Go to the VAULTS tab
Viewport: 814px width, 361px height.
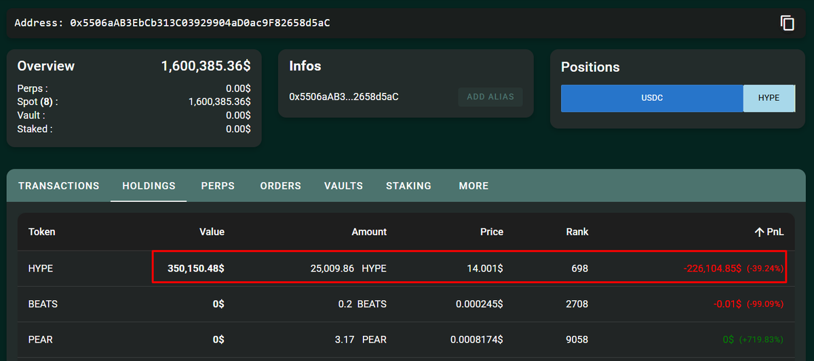343,186
